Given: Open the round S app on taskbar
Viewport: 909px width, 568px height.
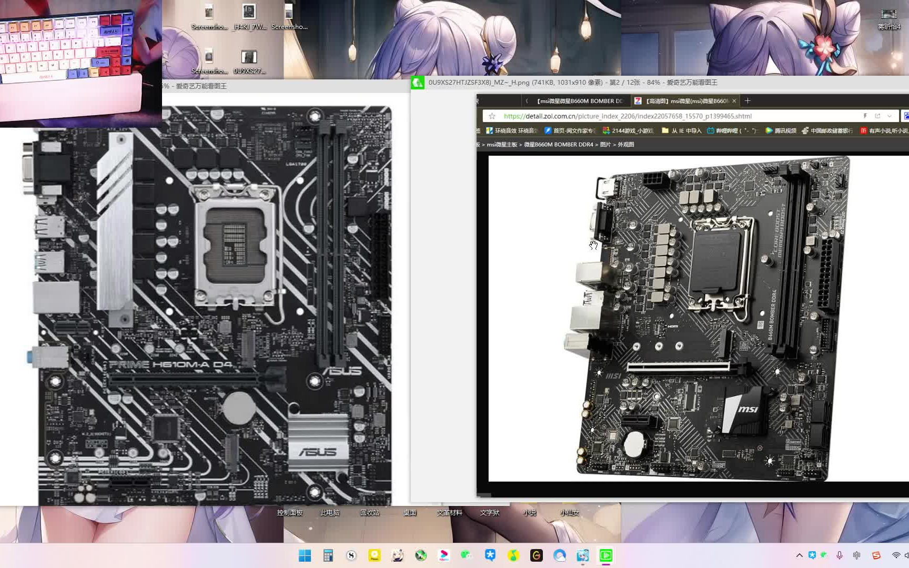Looking at the screenshot, I should [x=351, y=555].
